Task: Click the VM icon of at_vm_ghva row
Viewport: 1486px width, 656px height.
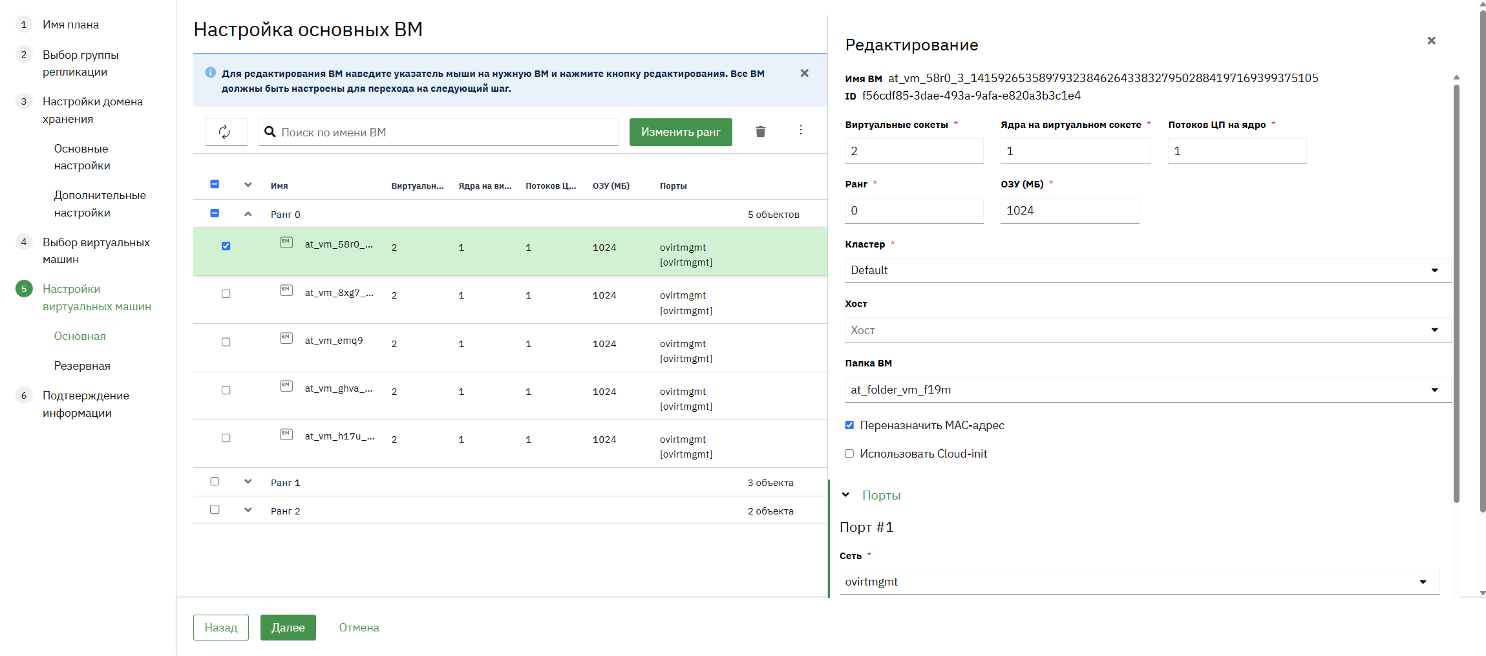Action: (x=286, y=386)
